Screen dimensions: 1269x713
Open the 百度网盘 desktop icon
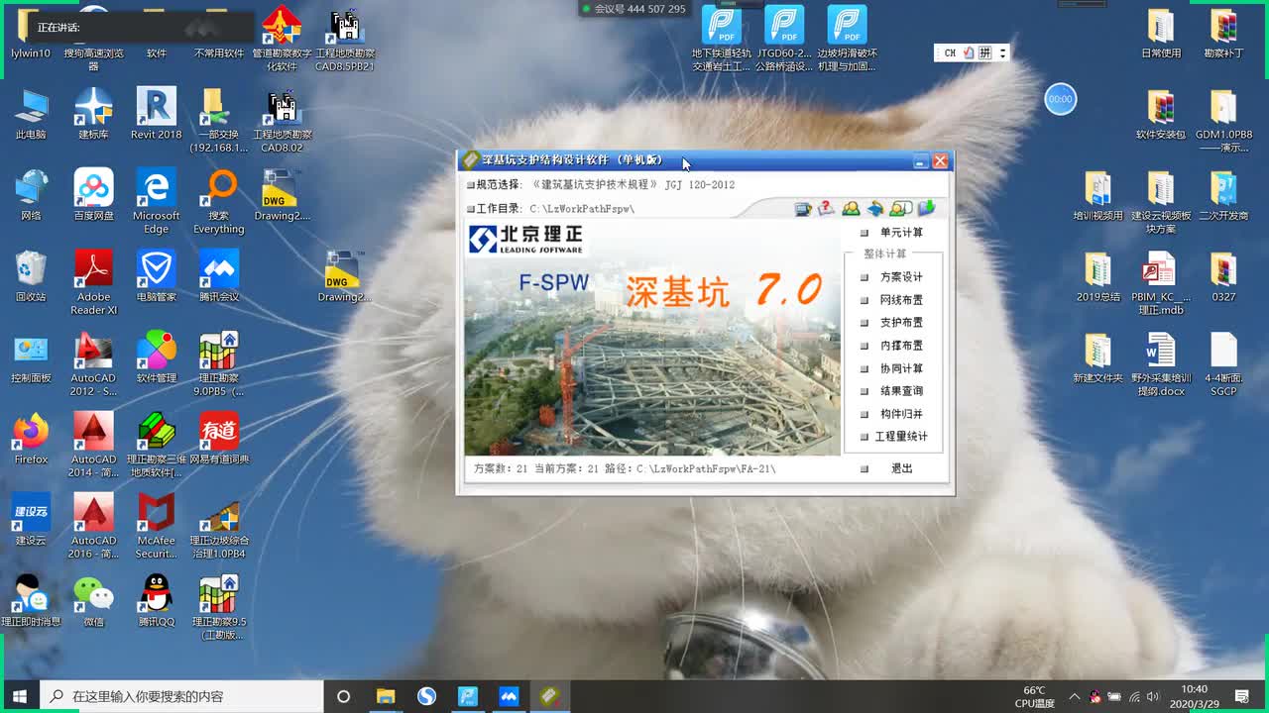[x=94, y=194]
